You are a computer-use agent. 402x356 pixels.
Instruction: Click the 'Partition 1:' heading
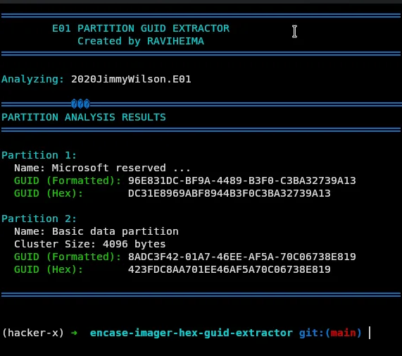tap(39, 155)
